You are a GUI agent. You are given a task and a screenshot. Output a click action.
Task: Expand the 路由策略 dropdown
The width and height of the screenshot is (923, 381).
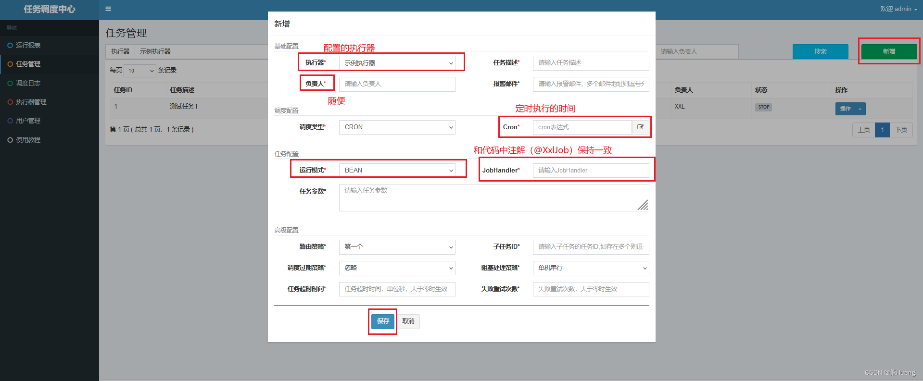click(397, 247)
